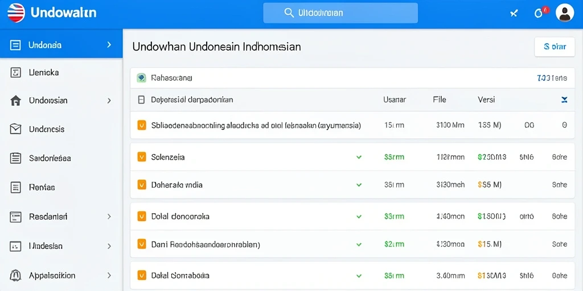Click the document icon beside Saidoniesea
Screen dimensions: 583x291
[x=15, y=158]
